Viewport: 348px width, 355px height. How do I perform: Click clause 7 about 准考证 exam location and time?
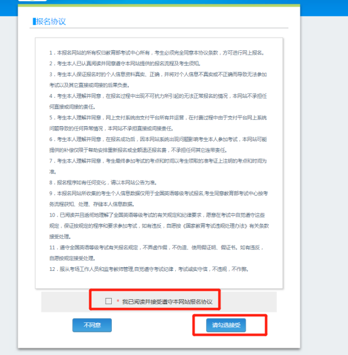coord(158,166)
